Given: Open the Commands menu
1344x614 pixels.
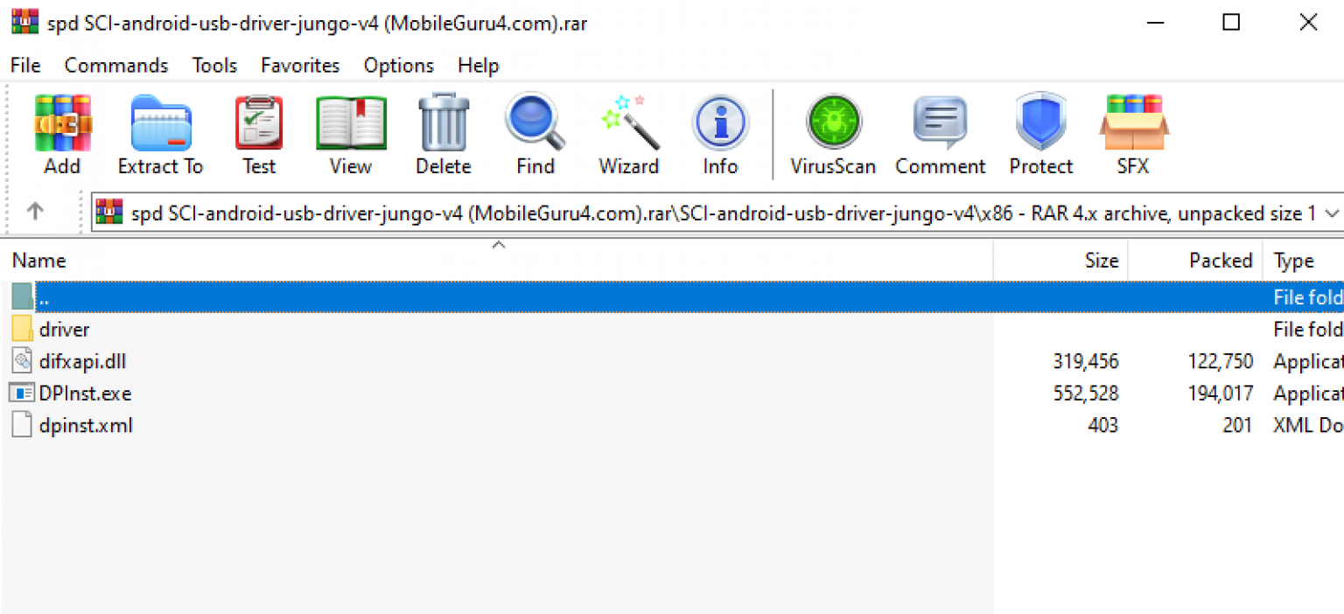Looking at the screenshot, I should coord(116,65).
